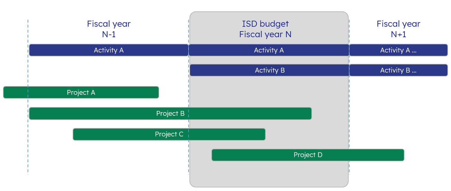Select the Activity A ... bar in Fiscal year N+1

(398, 50)
